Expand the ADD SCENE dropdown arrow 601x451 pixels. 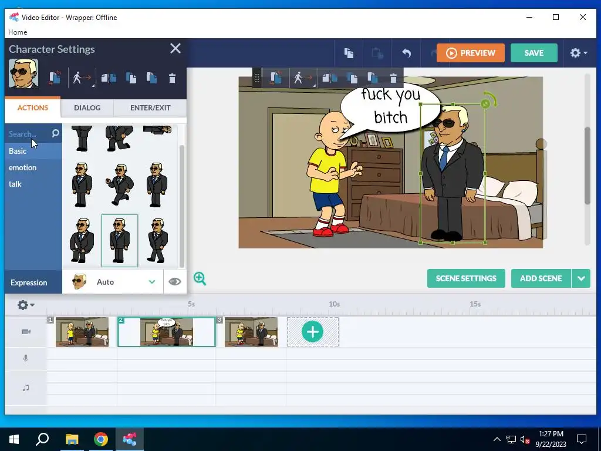tap(581, 278)
